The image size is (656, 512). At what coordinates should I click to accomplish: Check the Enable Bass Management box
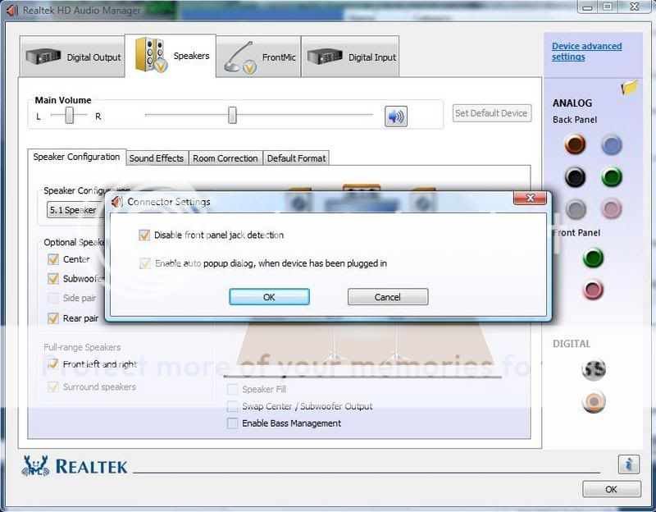tap(232, 423)
